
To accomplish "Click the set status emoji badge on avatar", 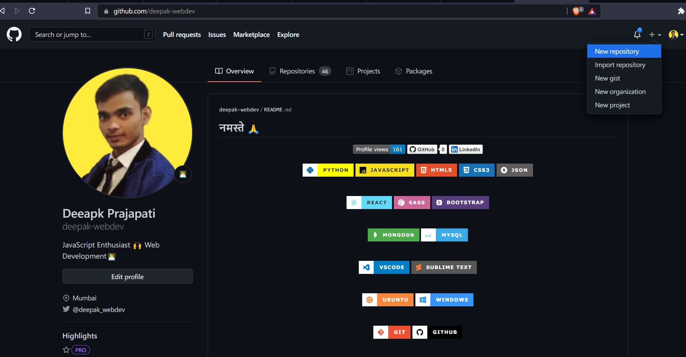I will 183,174.
